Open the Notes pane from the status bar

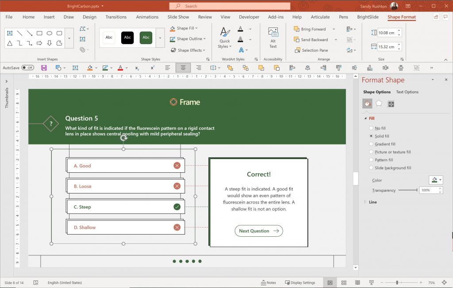(x=269, y=282)
